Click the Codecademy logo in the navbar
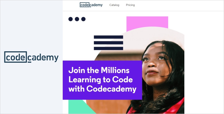 pos(91,5)
